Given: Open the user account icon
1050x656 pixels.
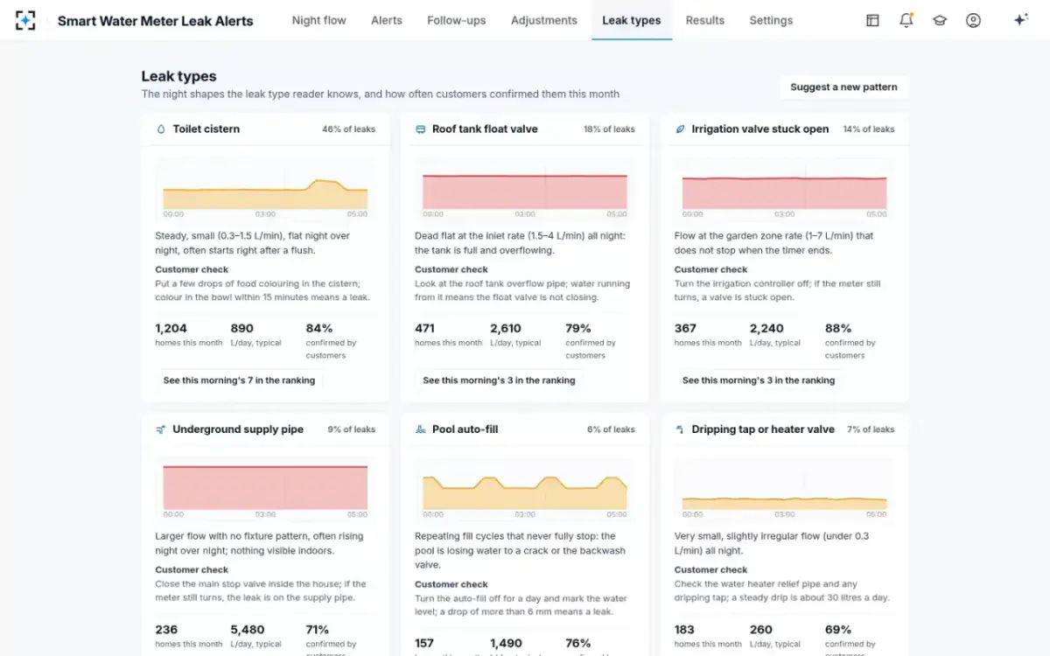Looking at the screenshot, I should pos(973,20).
